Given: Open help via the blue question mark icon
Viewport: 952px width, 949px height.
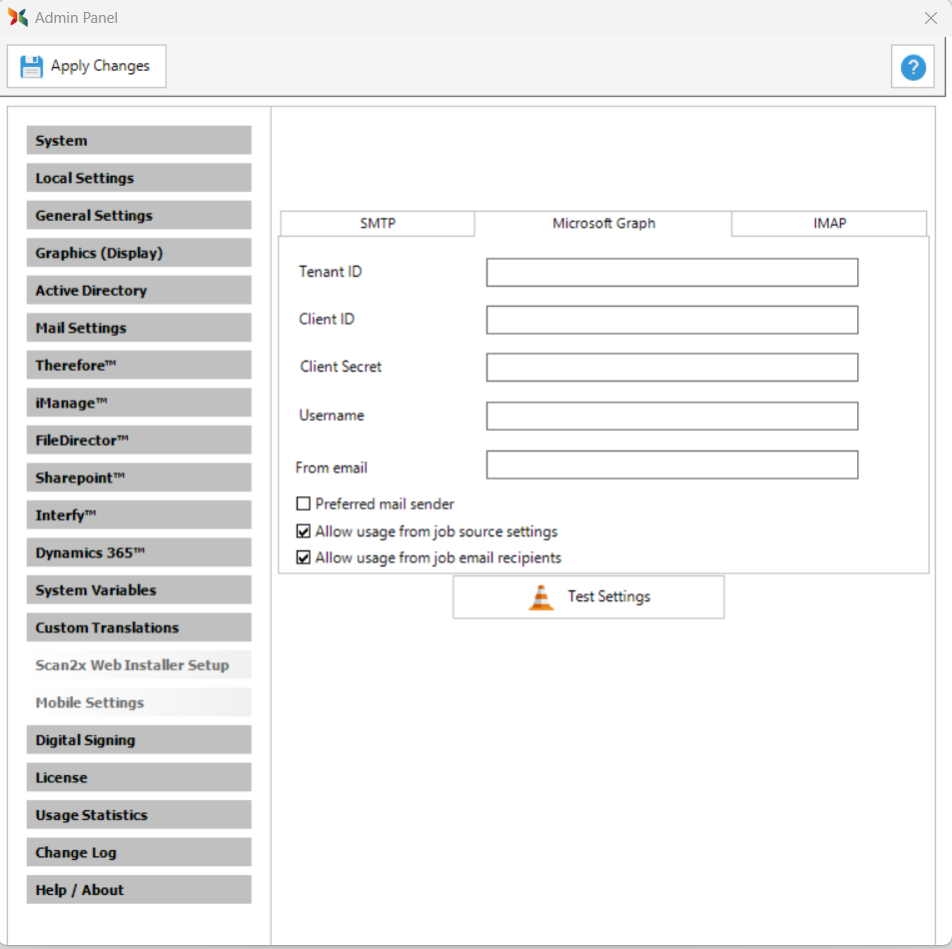Looking at the screenshot, I should coord(912,67).
